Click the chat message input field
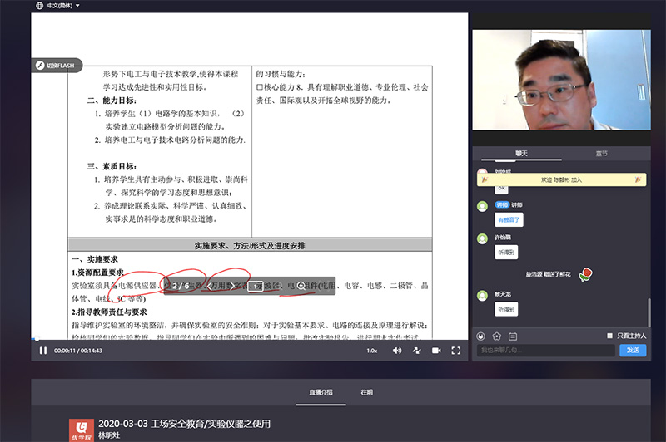The height and width of the screenshot is (442, 666). (545, 351)
